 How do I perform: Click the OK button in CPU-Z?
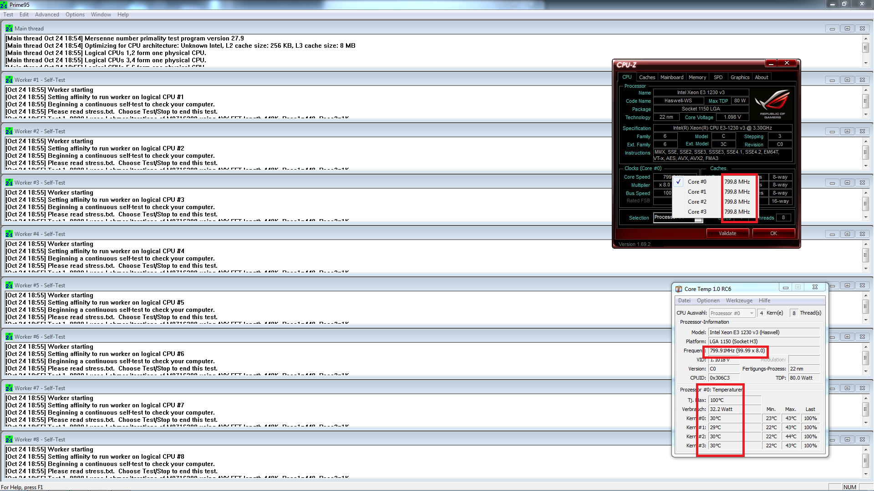click(x=773, y=233)
